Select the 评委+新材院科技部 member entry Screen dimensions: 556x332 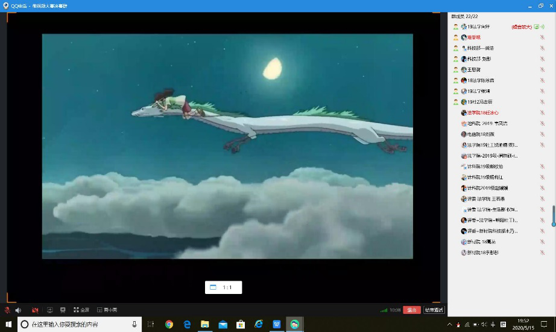[498, 231]
